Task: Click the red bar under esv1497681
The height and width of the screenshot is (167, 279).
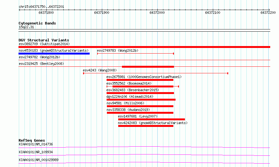Action: pyautogui.click(x=151, y=119)
